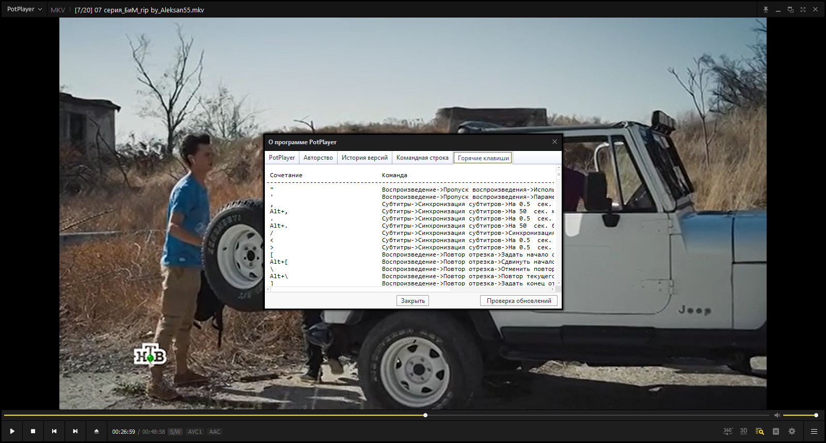Switch to the Командная строка tab
Screen dimensions: 826x443
click(422, 158)
